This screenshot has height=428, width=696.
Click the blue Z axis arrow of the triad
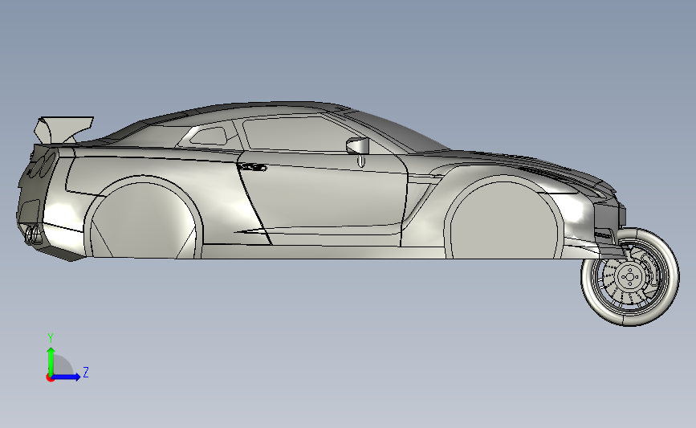coord(67,377)
